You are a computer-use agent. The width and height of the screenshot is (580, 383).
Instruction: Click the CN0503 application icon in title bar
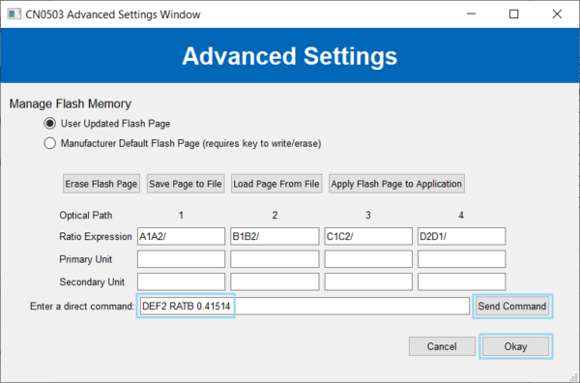point(14,15)
